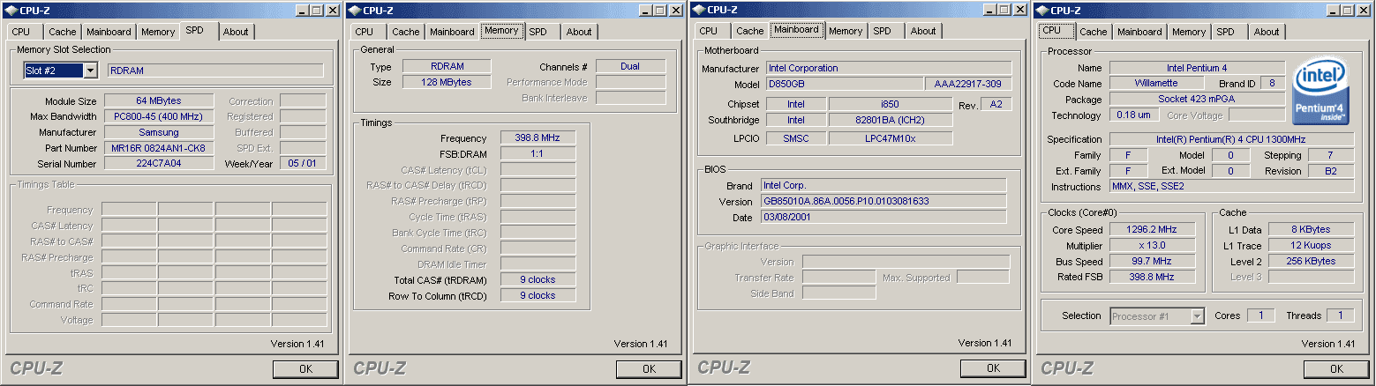Select Total CAS# value 9 clocks
The width and height of the screenshot is (1376, 386).
point(538,279)
